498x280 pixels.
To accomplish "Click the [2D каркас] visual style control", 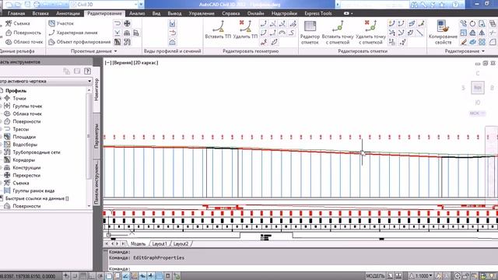I will [146, 63].
